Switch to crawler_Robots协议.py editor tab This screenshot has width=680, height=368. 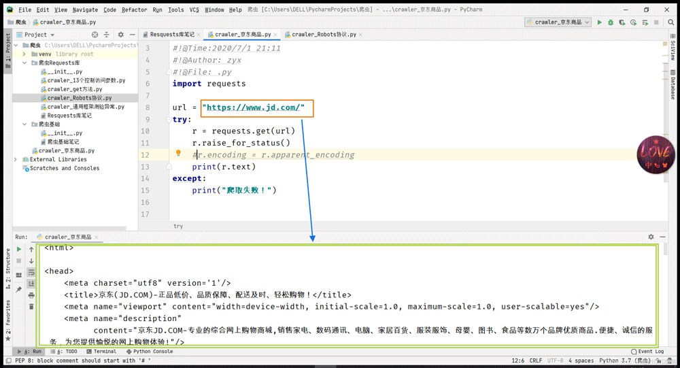324,35
